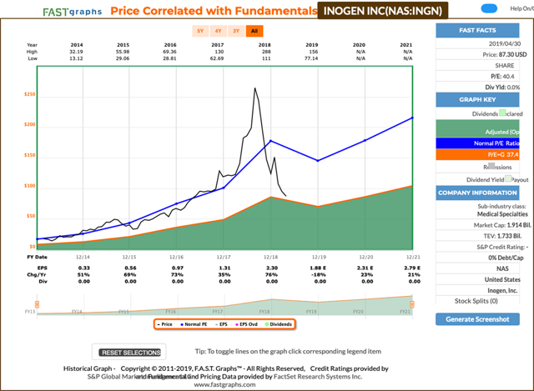Open the www.fastgraphs.com link
Screen dimensions: 534x391
pos(224,384)
